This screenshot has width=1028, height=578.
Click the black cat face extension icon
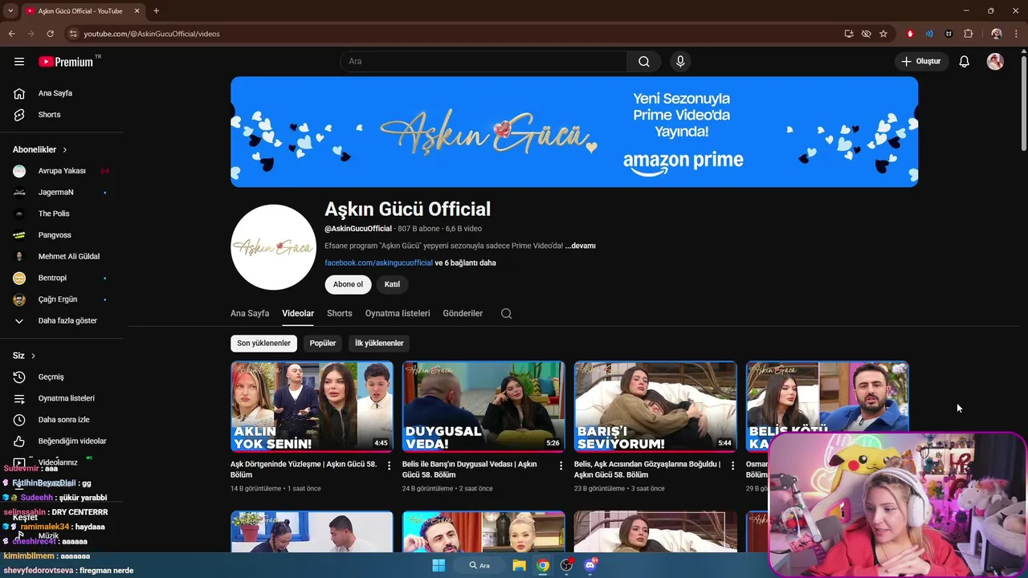click(948, 34)
